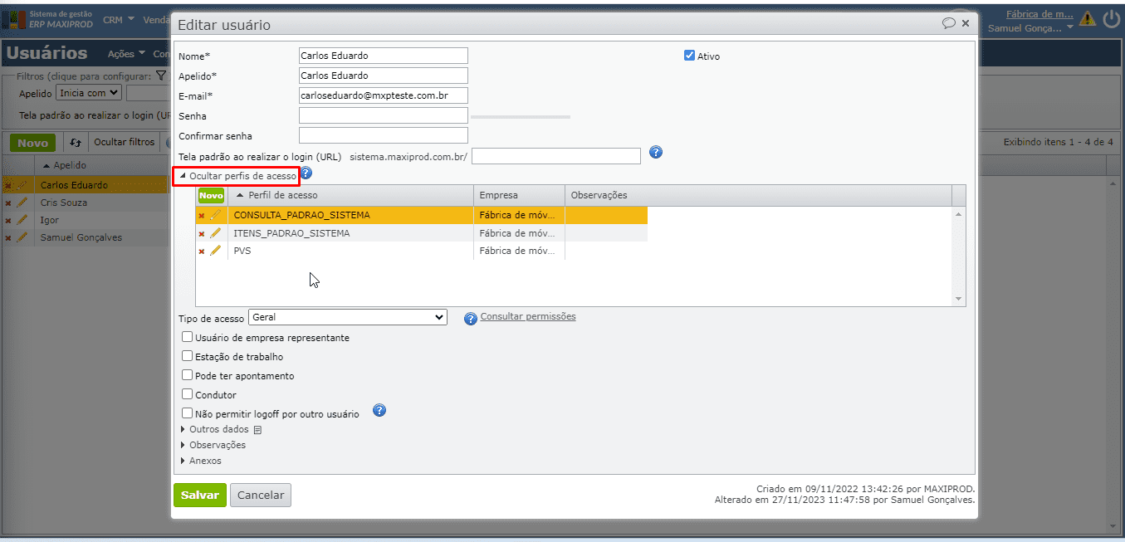This screenshot has height=542, width=1125.
Task: Open Fábrica de m... company link
Action: pyautogui.click(x=1039, y=14)
